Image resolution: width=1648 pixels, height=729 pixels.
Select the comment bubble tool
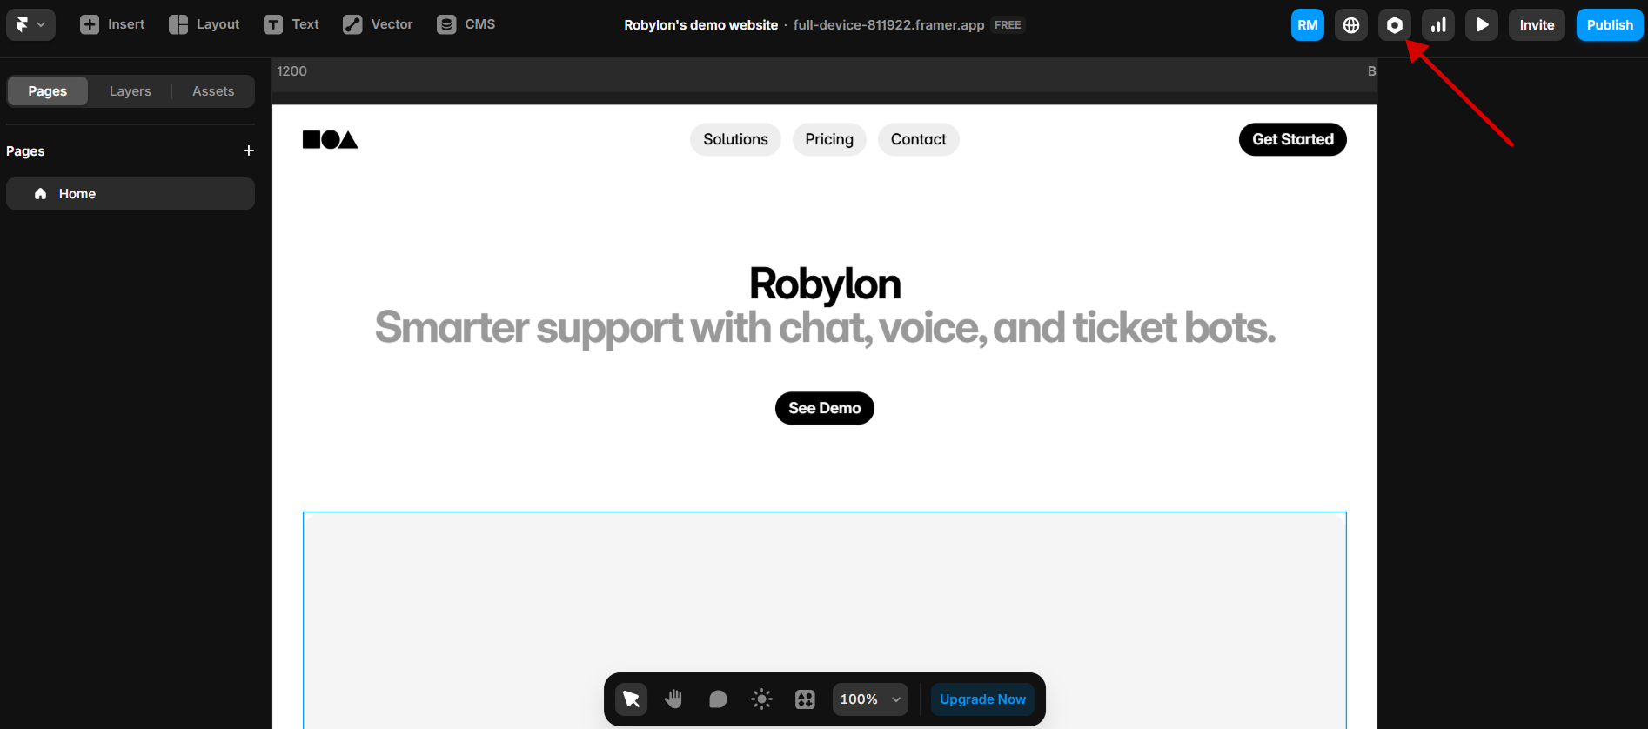[x=718, y=699]
